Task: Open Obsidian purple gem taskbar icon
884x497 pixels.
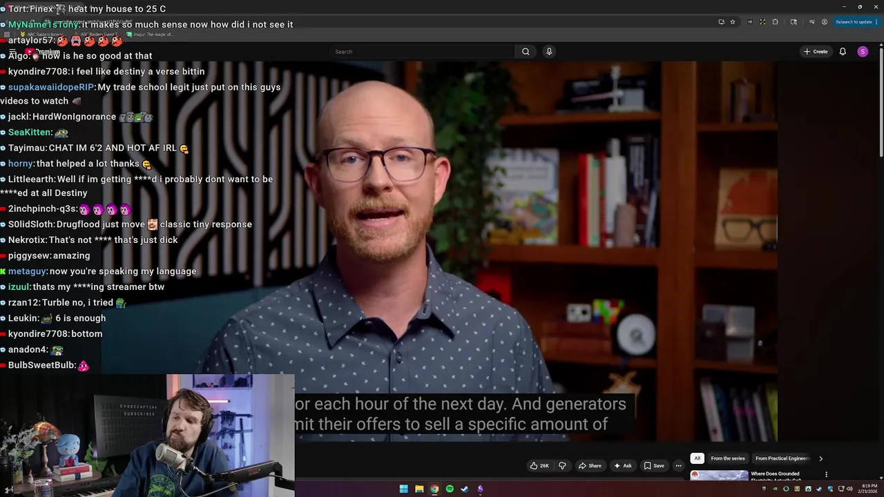Action: [x=480, y=489]
